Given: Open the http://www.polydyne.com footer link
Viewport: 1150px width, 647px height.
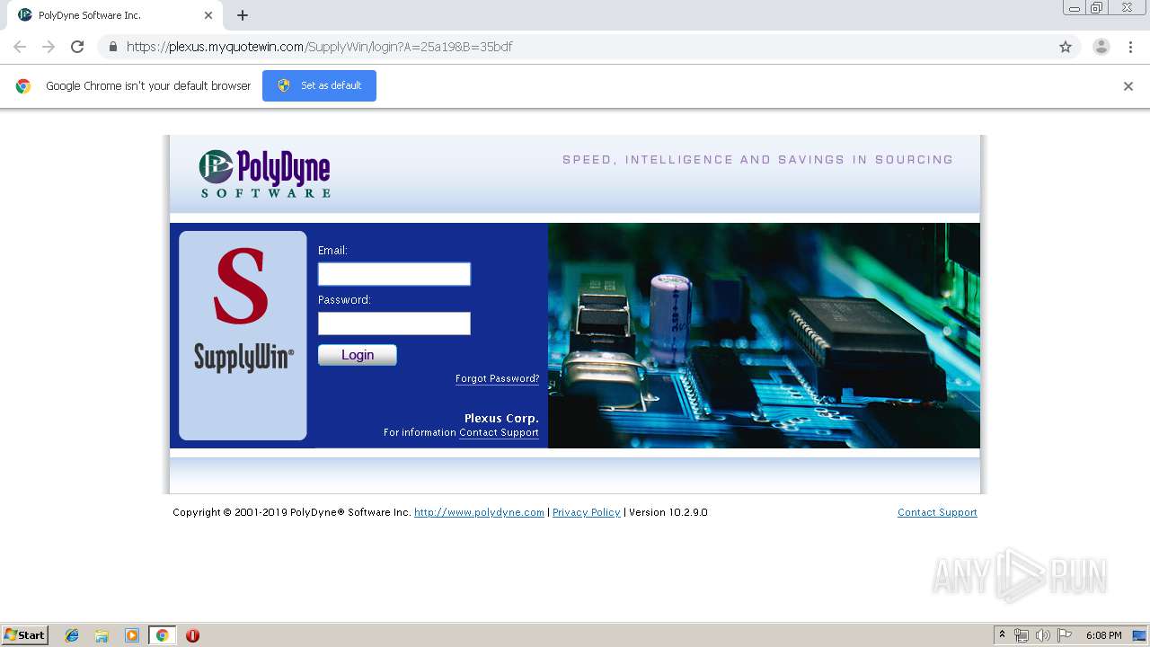Looking at the screenshot, I should [x=479, y=512].
